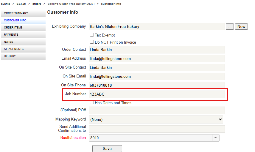Viewport: 255px width, 152px height.
Task: Click the On Site Phone field
Action: point(157,85)
